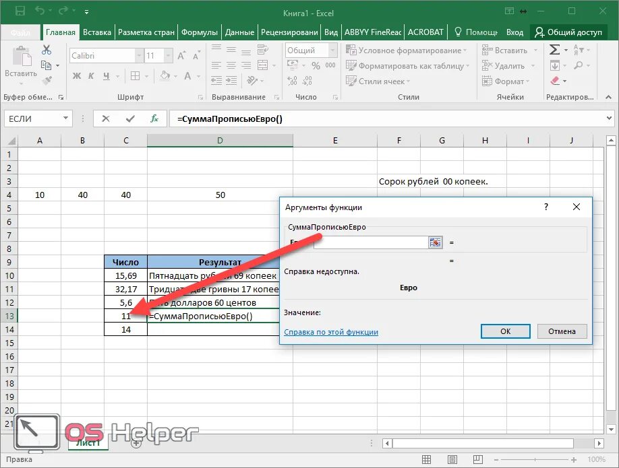The height and width of the screenshot is (468, 619).
Task: Expand Форматировать как таблицу dropdown
Action: tap(467, 66)
